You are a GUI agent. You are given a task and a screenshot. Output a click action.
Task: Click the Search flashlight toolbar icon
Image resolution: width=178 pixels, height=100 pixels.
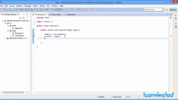(x=50, y=10)
